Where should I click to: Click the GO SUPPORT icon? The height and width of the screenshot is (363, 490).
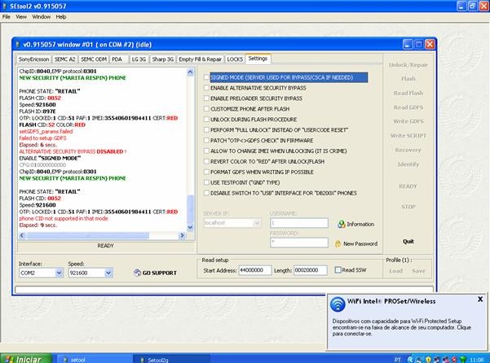(137, 273)
